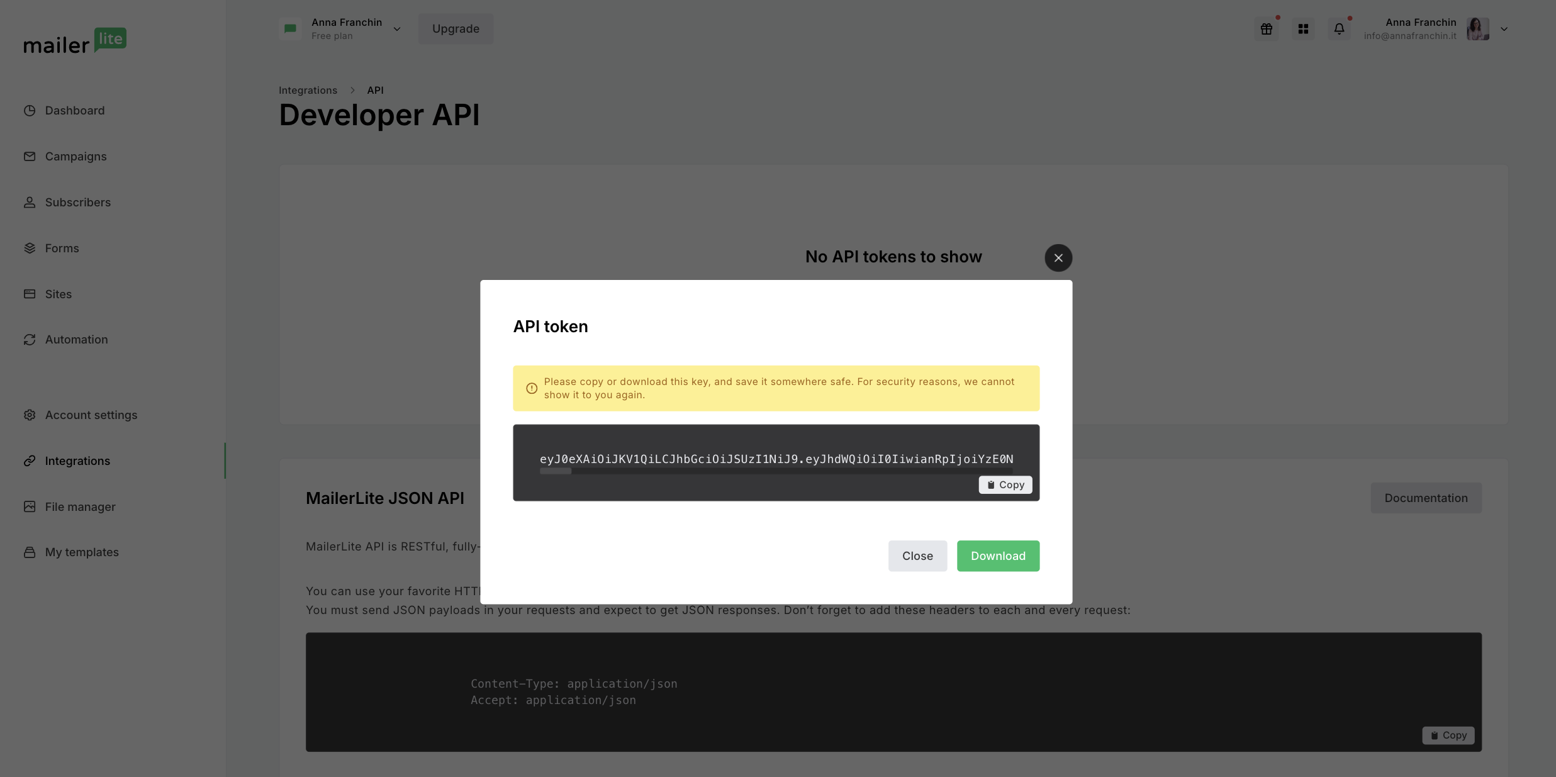The width and height of the screenshot is (1556, 777).
Task: Click the API breadcrumb label
Action: [375, 91]
